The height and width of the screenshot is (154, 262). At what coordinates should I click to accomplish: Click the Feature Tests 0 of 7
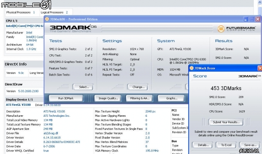pos(88,68)
